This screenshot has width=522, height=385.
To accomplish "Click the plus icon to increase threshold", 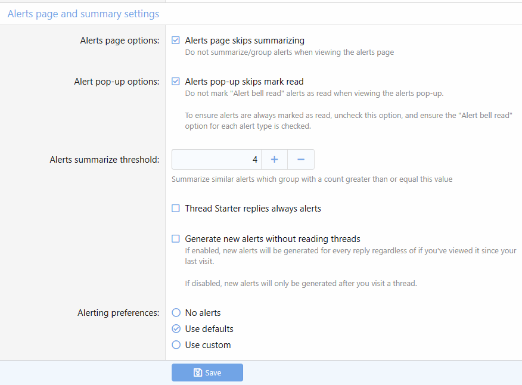I will 274,160.
